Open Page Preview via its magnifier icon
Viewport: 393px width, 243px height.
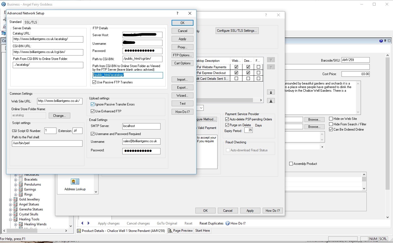[x=170, y=231]
